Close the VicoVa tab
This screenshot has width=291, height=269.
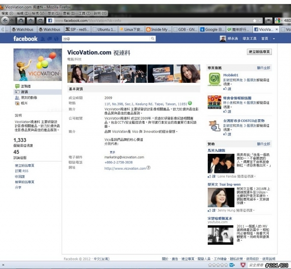click(x=276, y=29)
